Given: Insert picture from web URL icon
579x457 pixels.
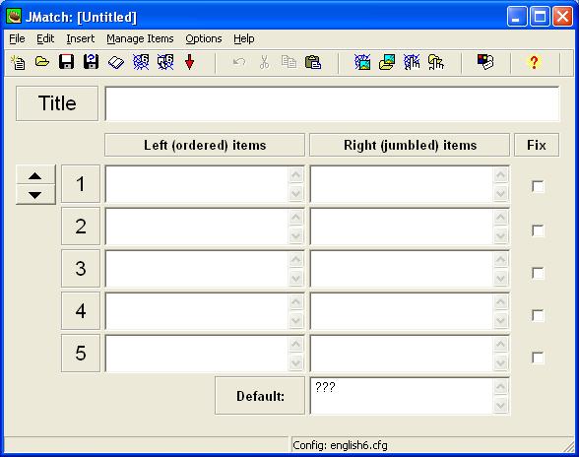Looking at the screenshot, I should point(362,62).
